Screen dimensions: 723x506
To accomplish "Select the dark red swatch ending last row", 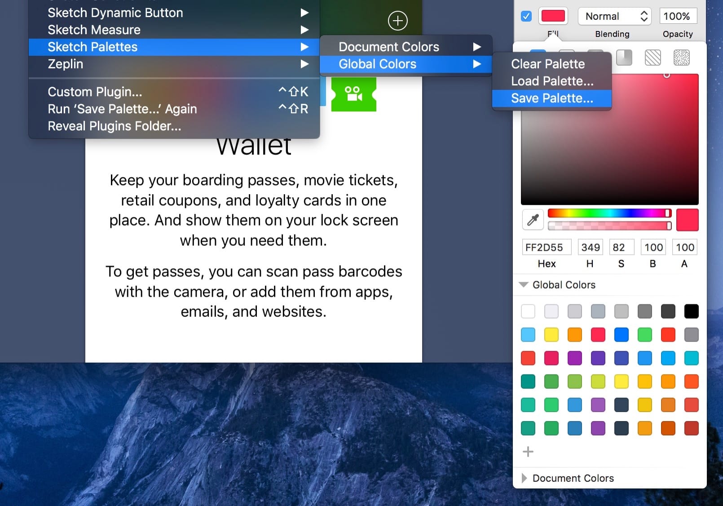I will pyautogui.click(x=692, y=428).
